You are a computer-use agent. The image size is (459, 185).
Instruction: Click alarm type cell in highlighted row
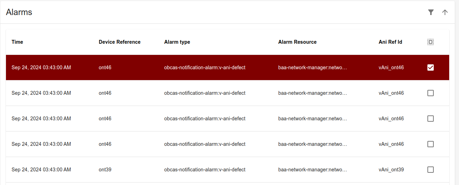205,67
